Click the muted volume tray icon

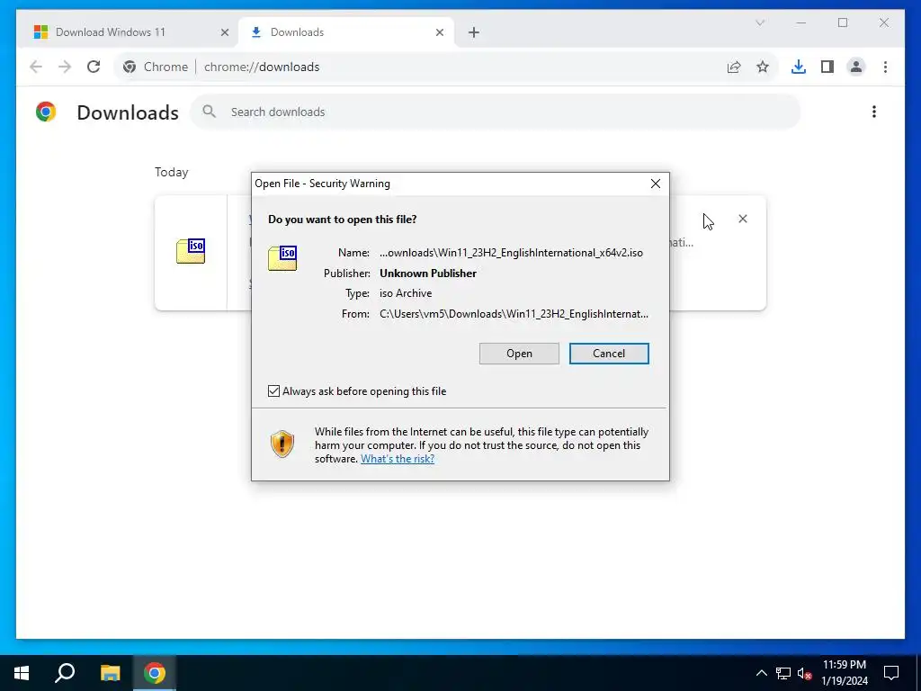(x=804, y=673)
